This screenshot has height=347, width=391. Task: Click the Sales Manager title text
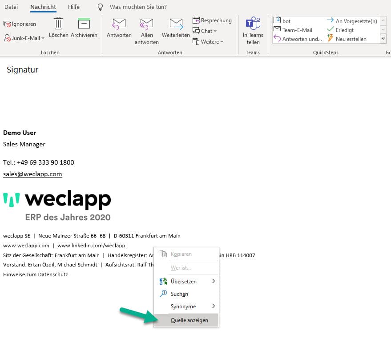(x=24, y=144)
